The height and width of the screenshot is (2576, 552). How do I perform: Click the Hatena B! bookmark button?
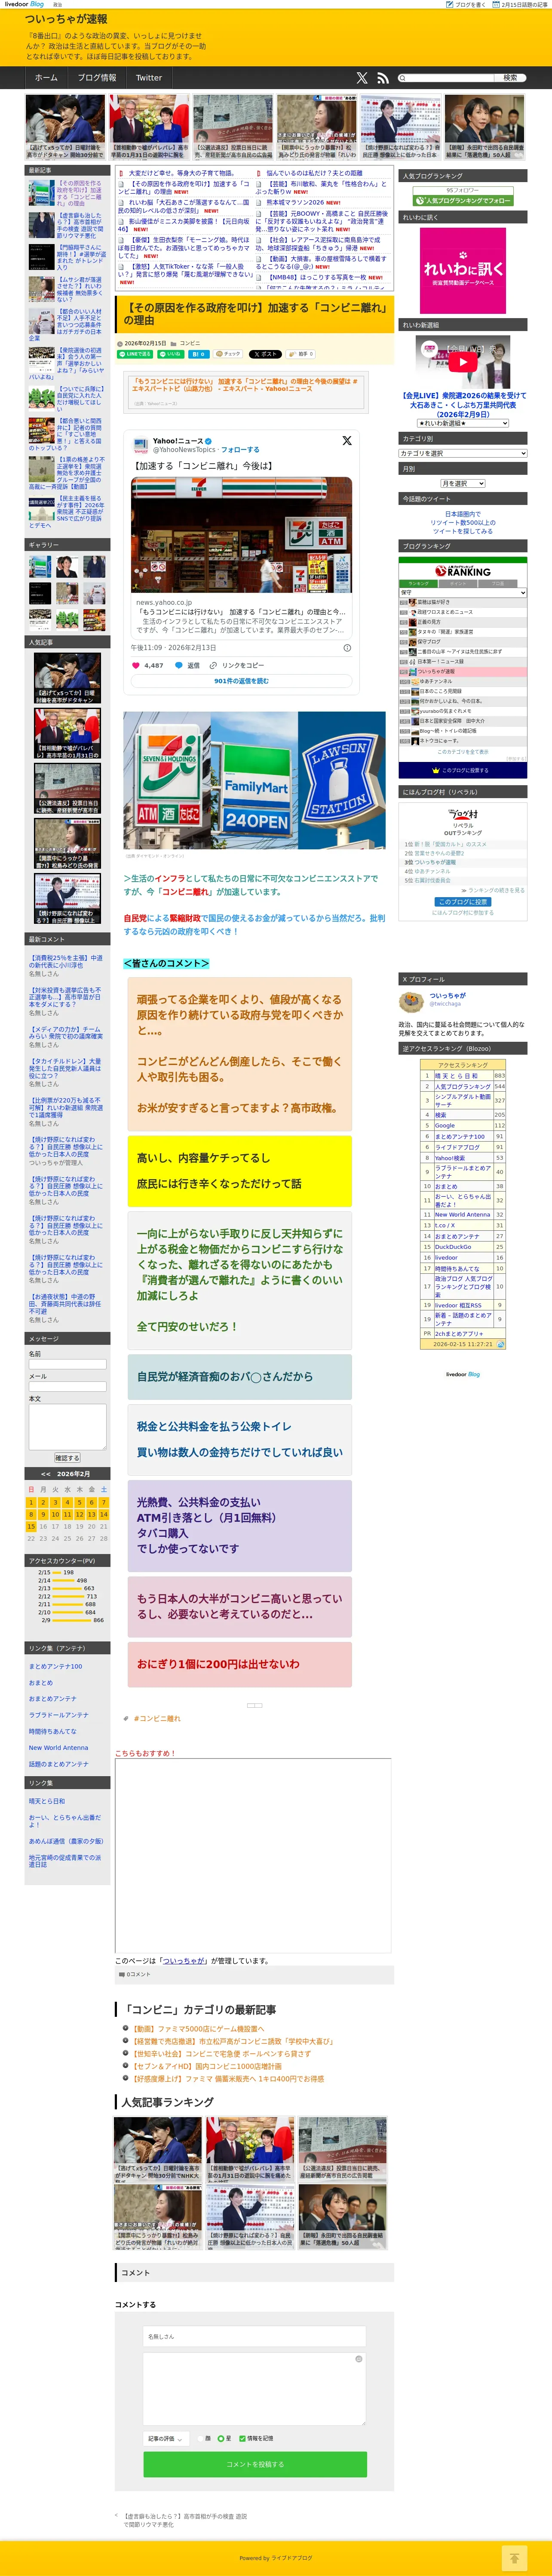[x=198, y=354]
